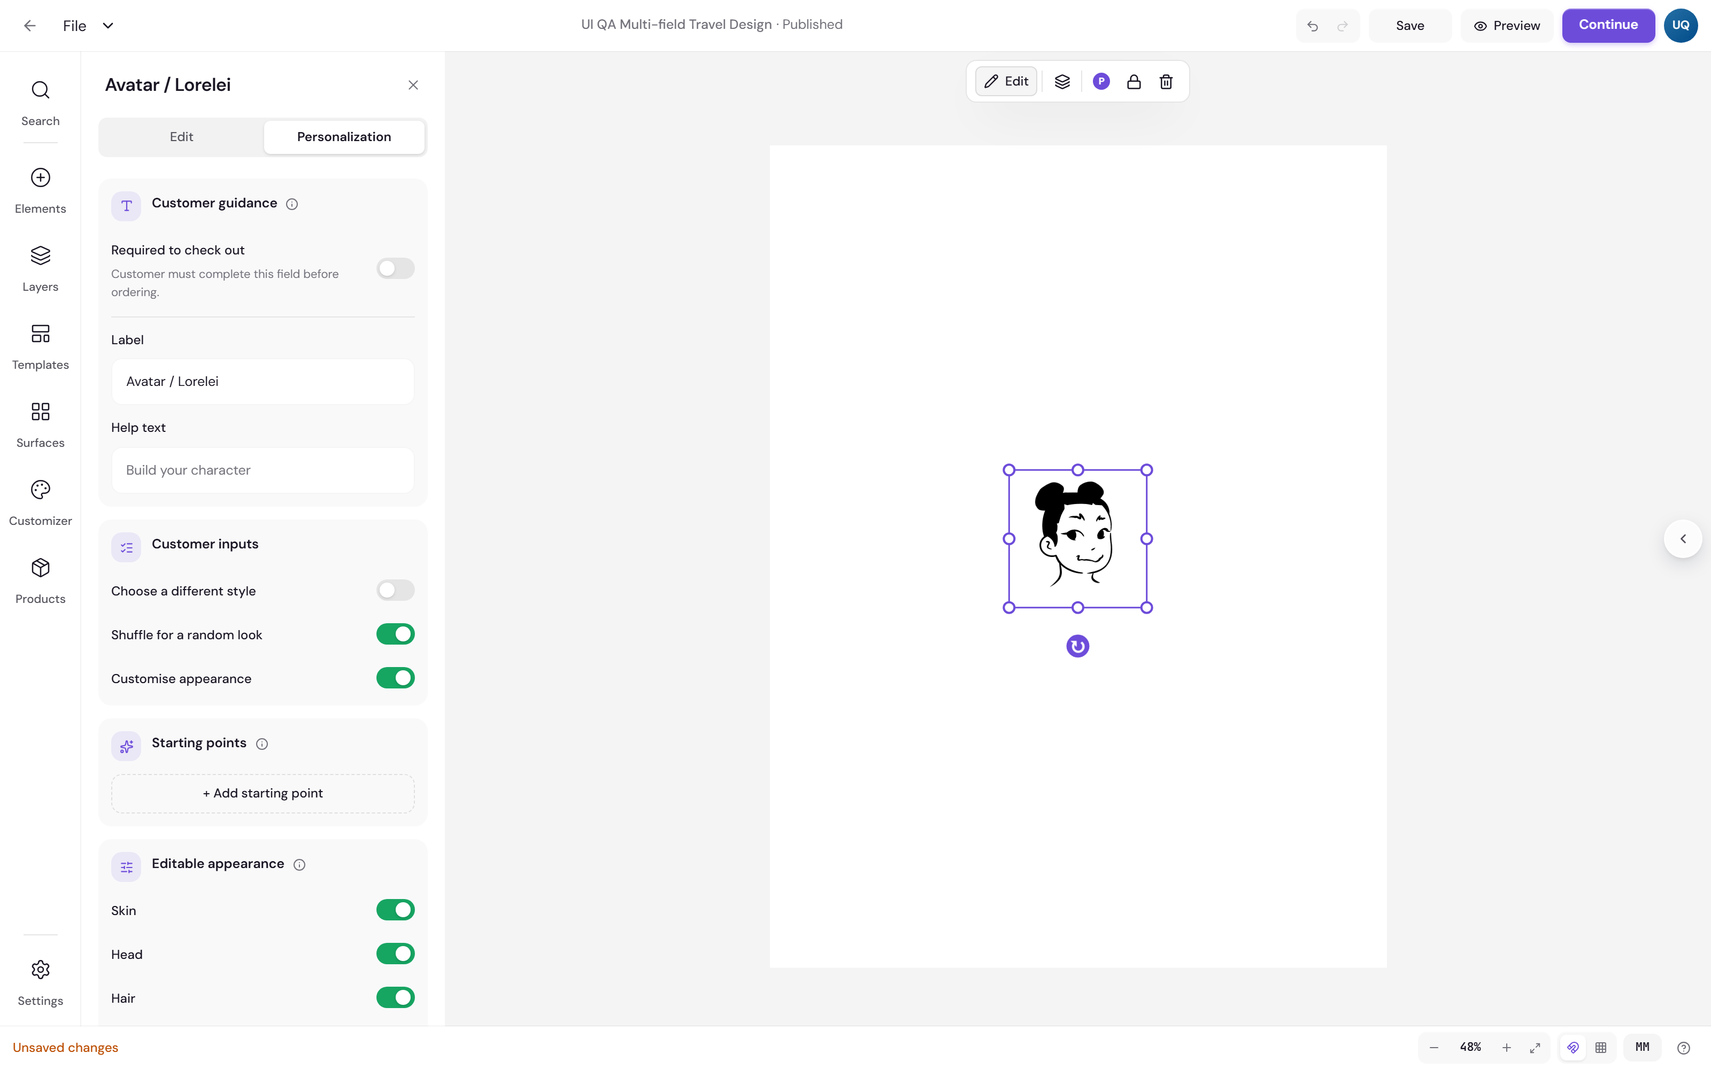Open the Layers sidebar panel
Screen dimensions: 1711x1069
click(x=40, y=269)
